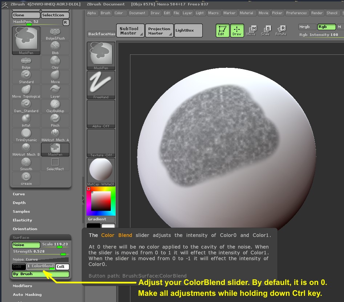Select the Move brush

[x=55, y=77]
